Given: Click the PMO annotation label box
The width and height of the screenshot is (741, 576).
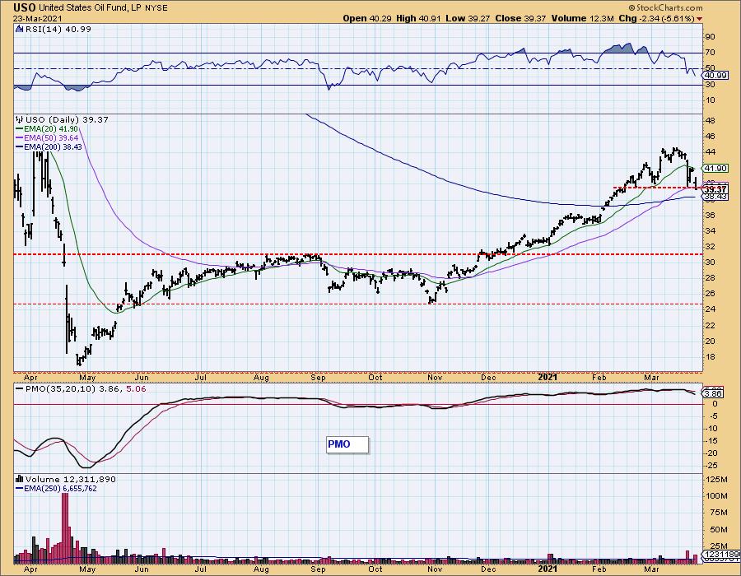Looking at the screenshot, I should coord(347,444).
